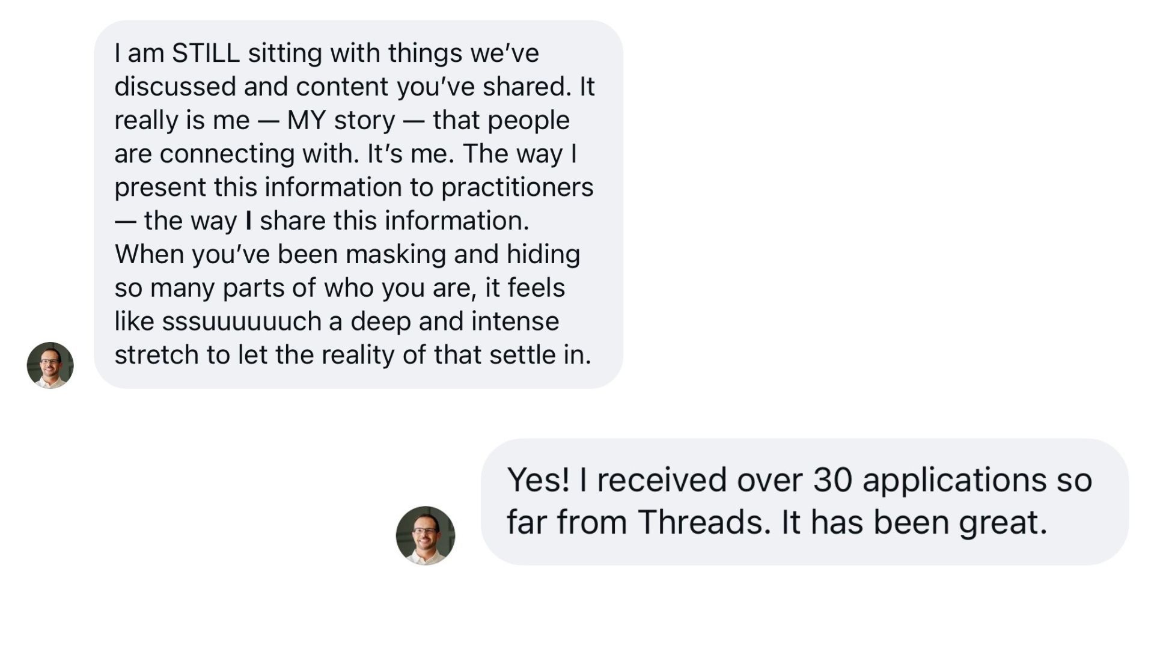The image size is (1154, 649).
Task: Click 'MY story' in the first message
Action: (341, 120)
